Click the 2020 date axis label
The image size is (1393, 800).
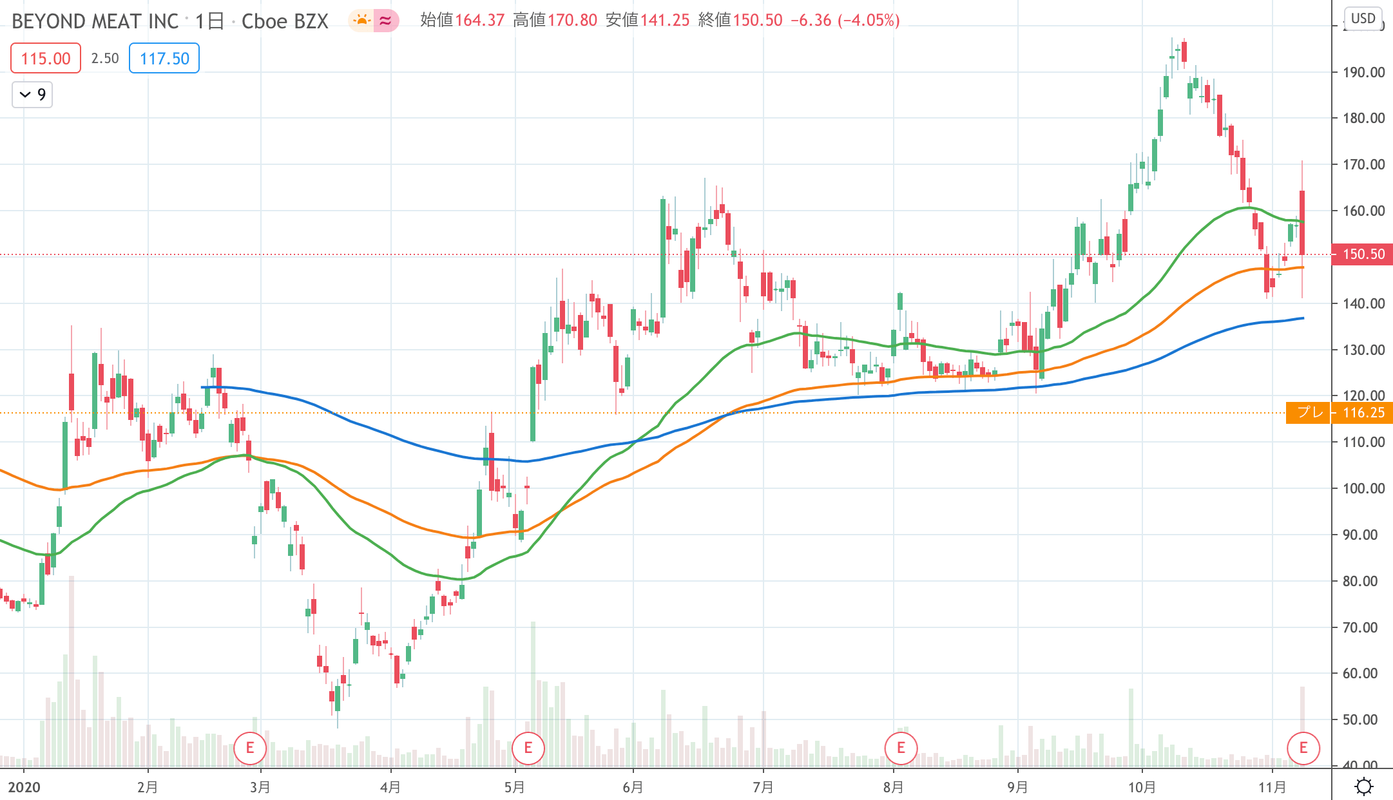(x=24, y=787)
